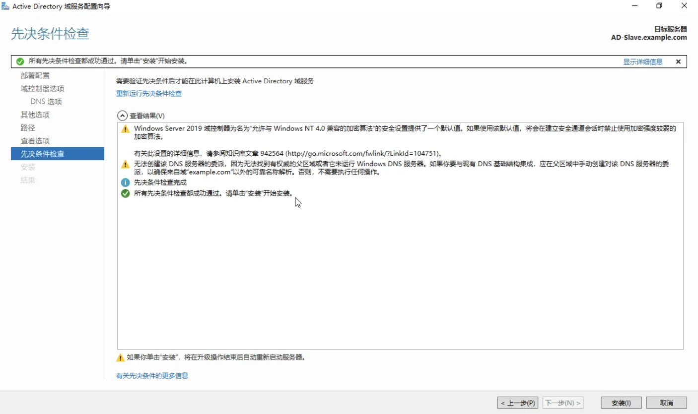Navigate to 其他选项 step
This screenshot has height=414, width=698.
point(35,115)
